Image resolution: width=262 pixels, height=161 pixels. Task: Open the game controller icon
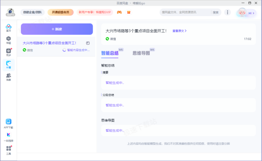119,12
